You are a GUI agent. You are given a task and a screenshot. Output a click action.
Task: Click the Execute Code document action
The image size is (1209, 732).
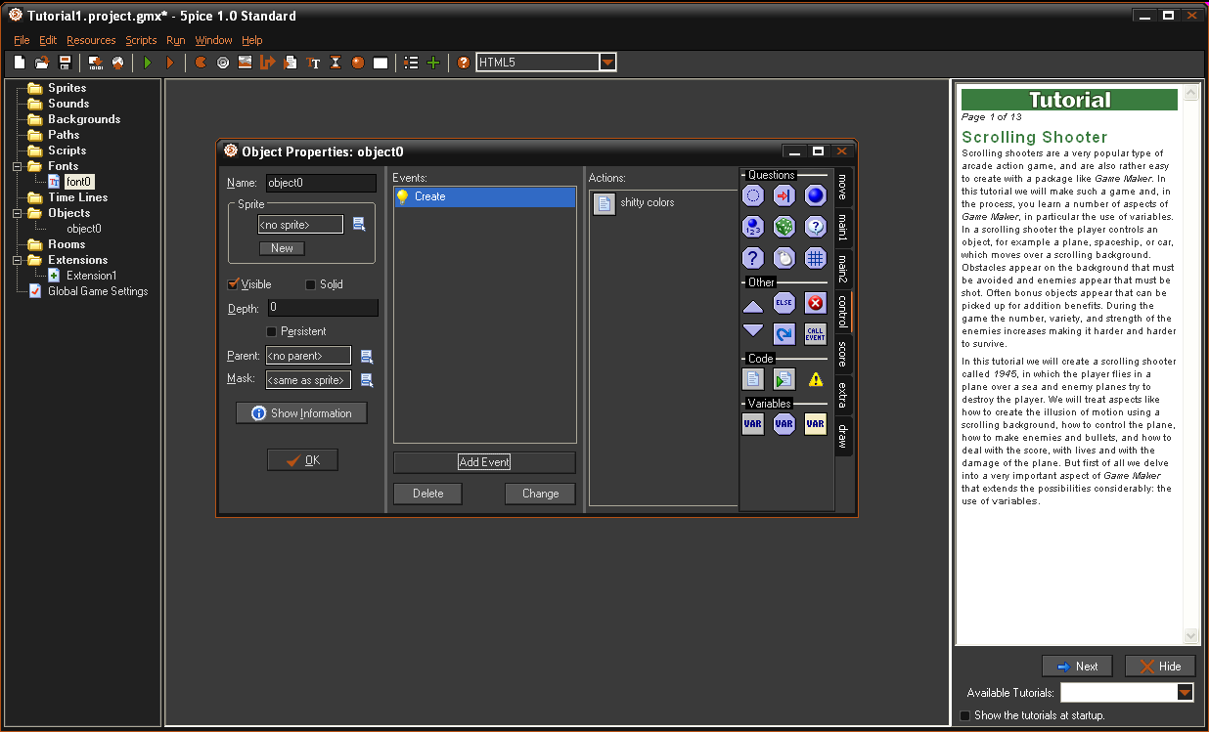pyautogui.click(x=752, y=379)
